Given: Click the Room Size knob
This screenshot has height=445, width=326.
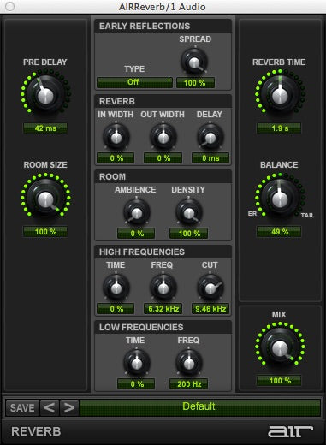Looking at the screenshot, I should pyautogui.click(x=45, y=198).
